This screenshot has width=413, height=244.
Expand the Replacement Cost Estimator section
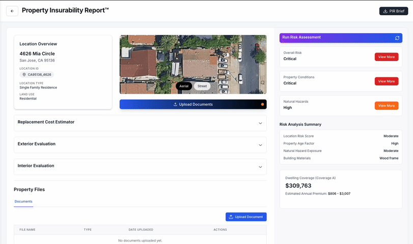(x=140, y=123)
